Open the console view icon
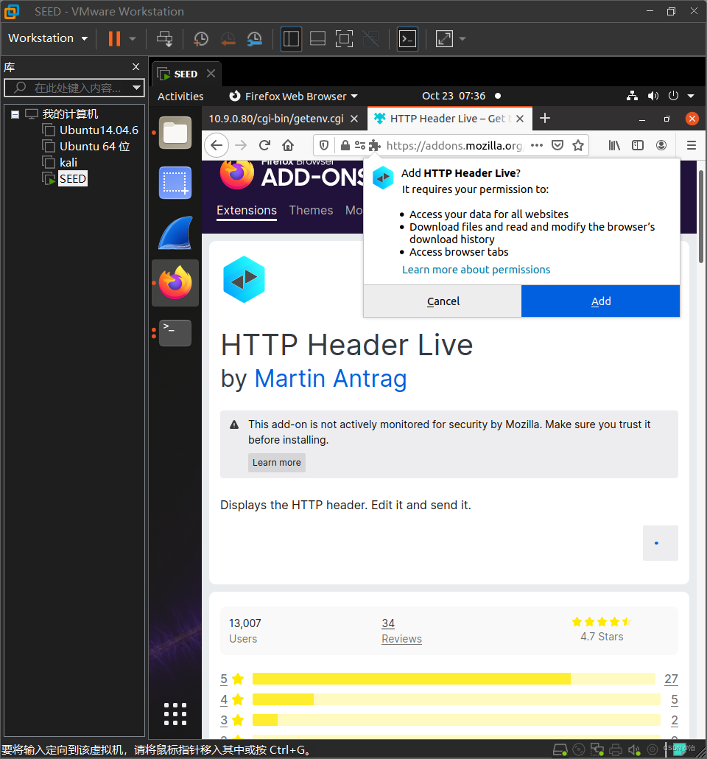707x759 pixels. coord(407,39)
